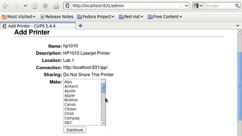This screenshot has width=242, height=136.
Task: Click the Free Content folder icon
Action: (x=150, y=17)
